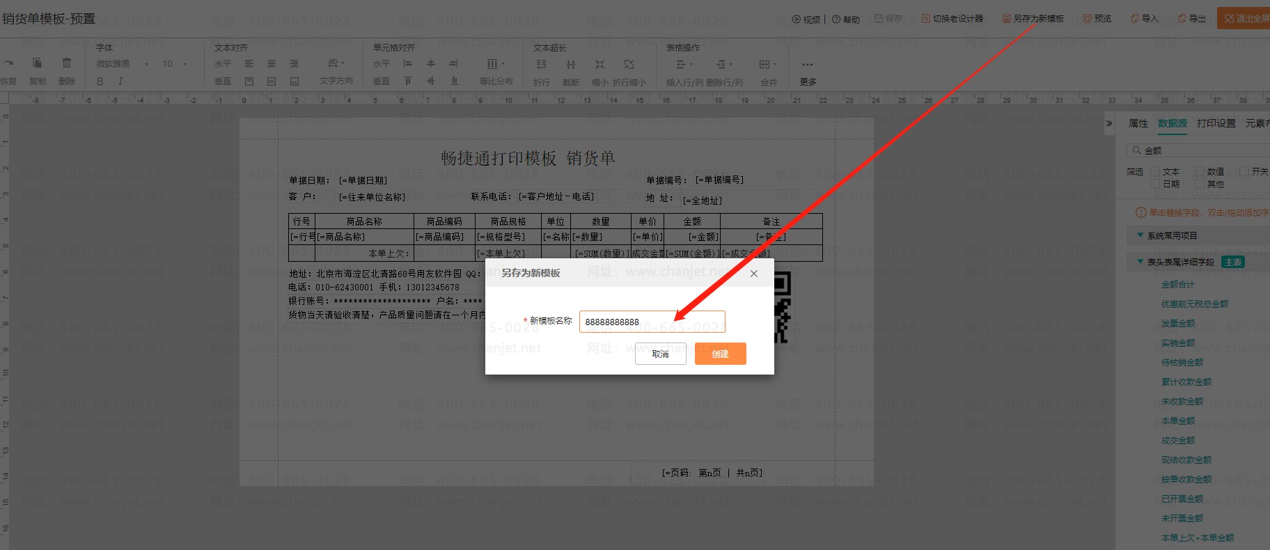Open the insert row/column (插入行/列) dropdown
Image resolution: width=1270 pixels, height=550 pixels.
click(x=684, y=64)
